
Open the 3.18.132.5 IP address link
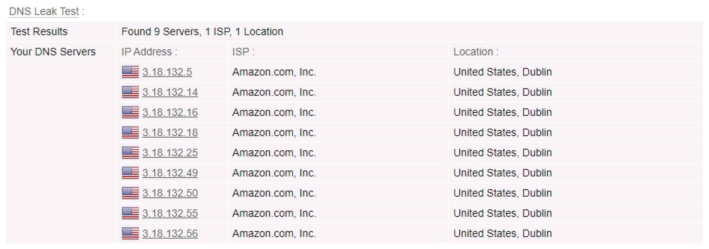[167, 72]
